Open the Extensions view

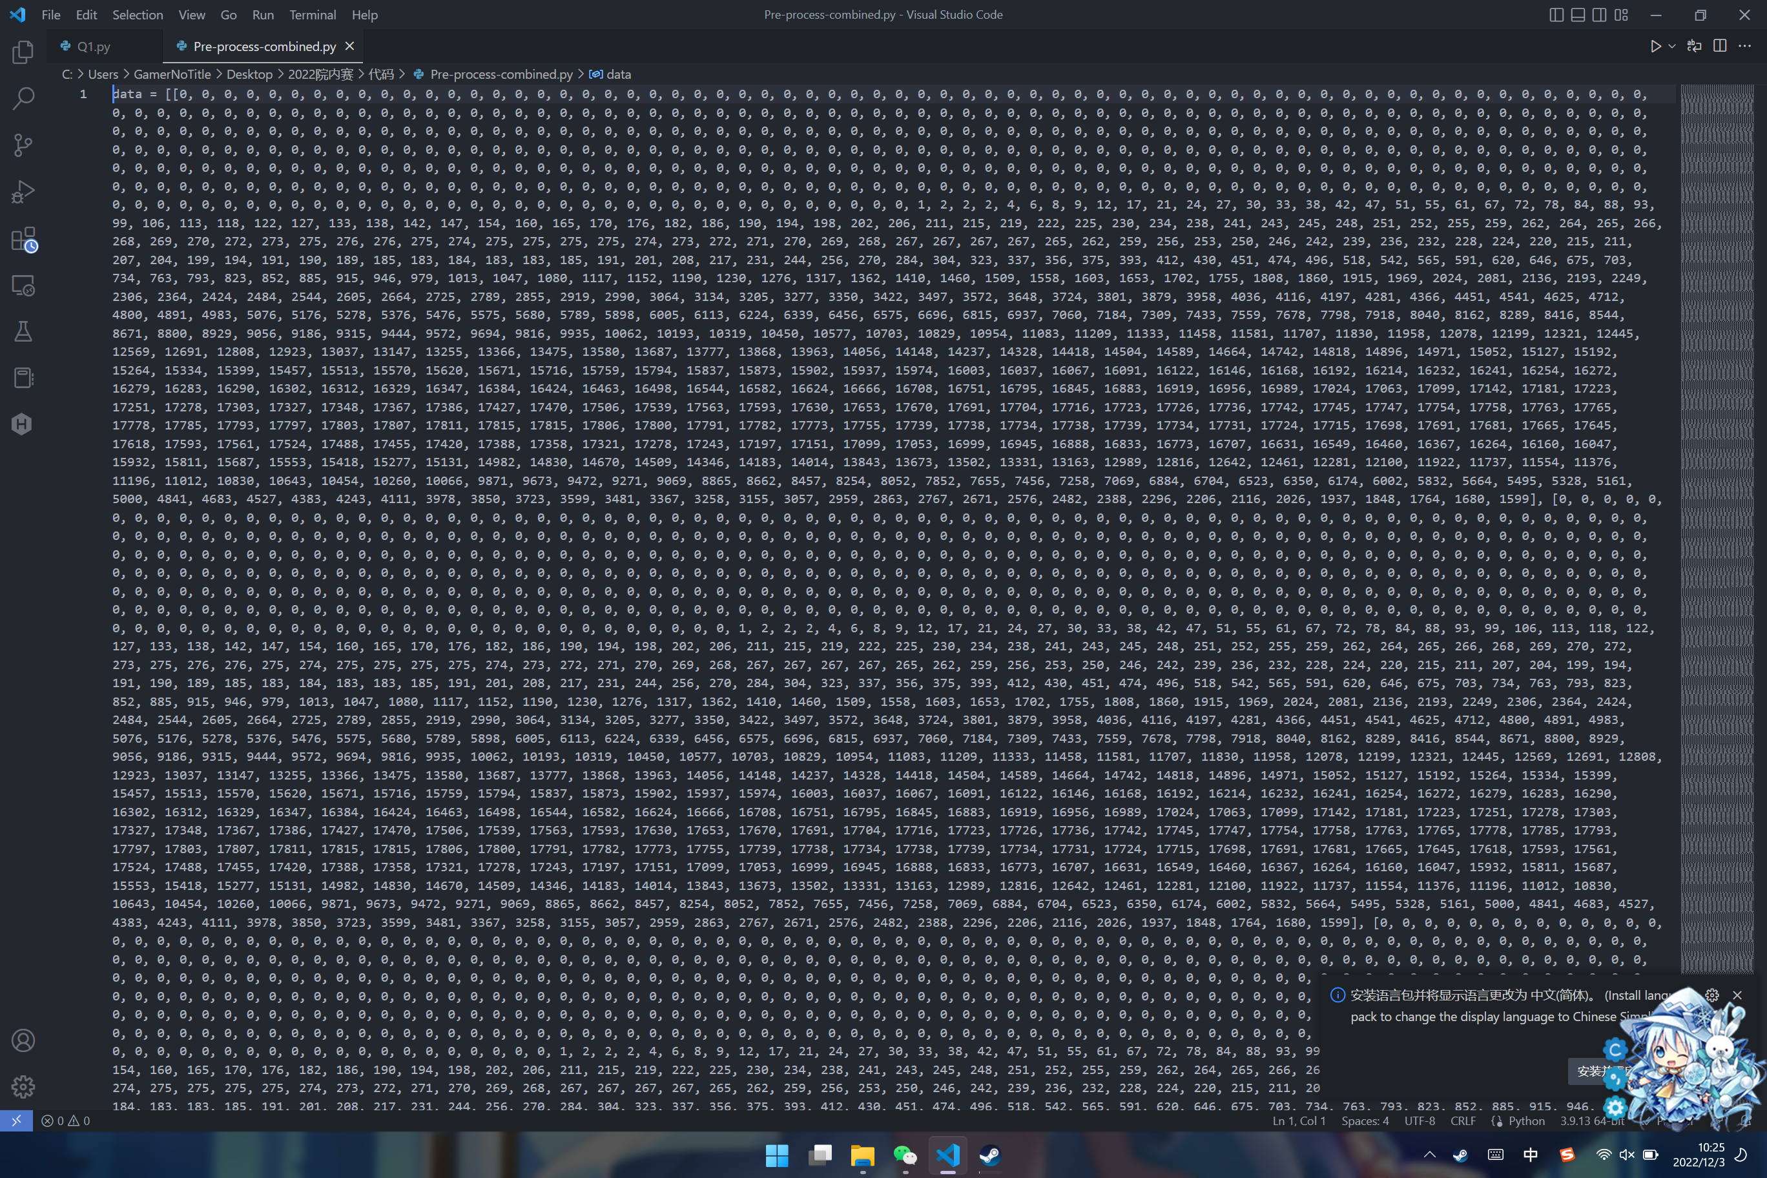[23, 239]
